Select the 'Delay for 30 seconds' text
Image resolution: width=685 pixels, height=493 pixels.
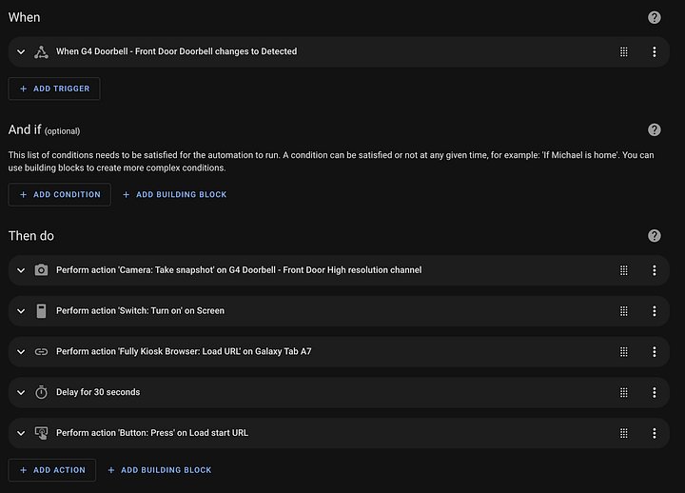98,392
